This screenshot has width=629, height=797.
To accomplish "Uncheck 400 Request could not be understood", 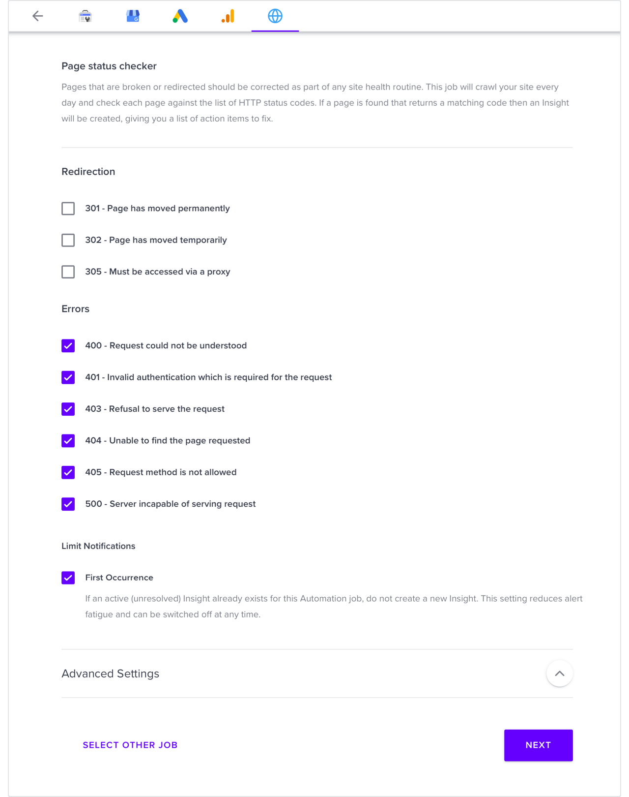I will [x=68, y=346].
